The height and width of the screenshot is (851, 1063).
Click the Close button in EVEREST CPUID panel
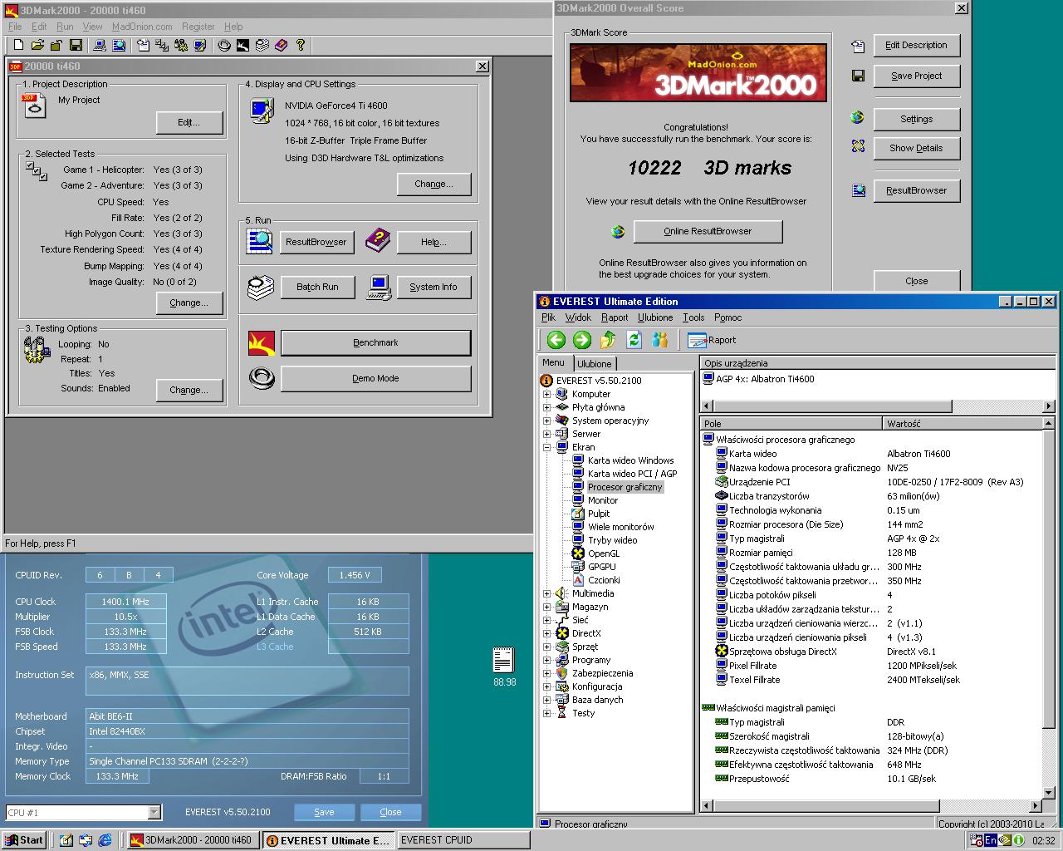coord(390,812)
